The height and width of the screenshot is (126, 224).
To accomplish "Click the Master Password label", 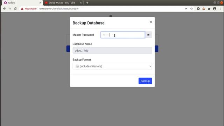I will (x=83, y=35).
